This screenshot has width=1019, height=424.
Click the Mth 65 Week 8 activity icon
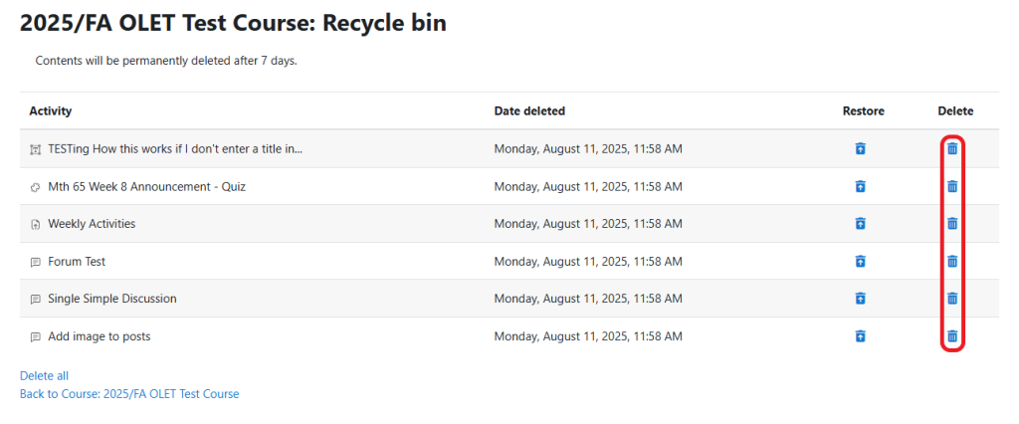click(36, 186)
